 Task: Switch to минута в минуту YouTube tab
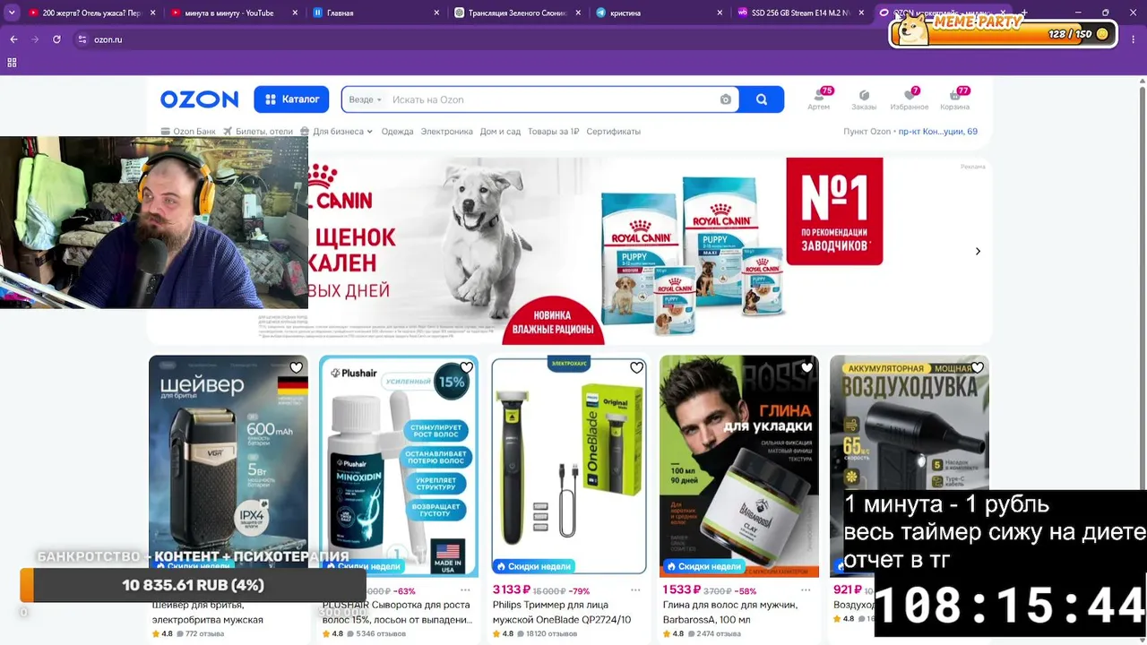pos(233,13)
